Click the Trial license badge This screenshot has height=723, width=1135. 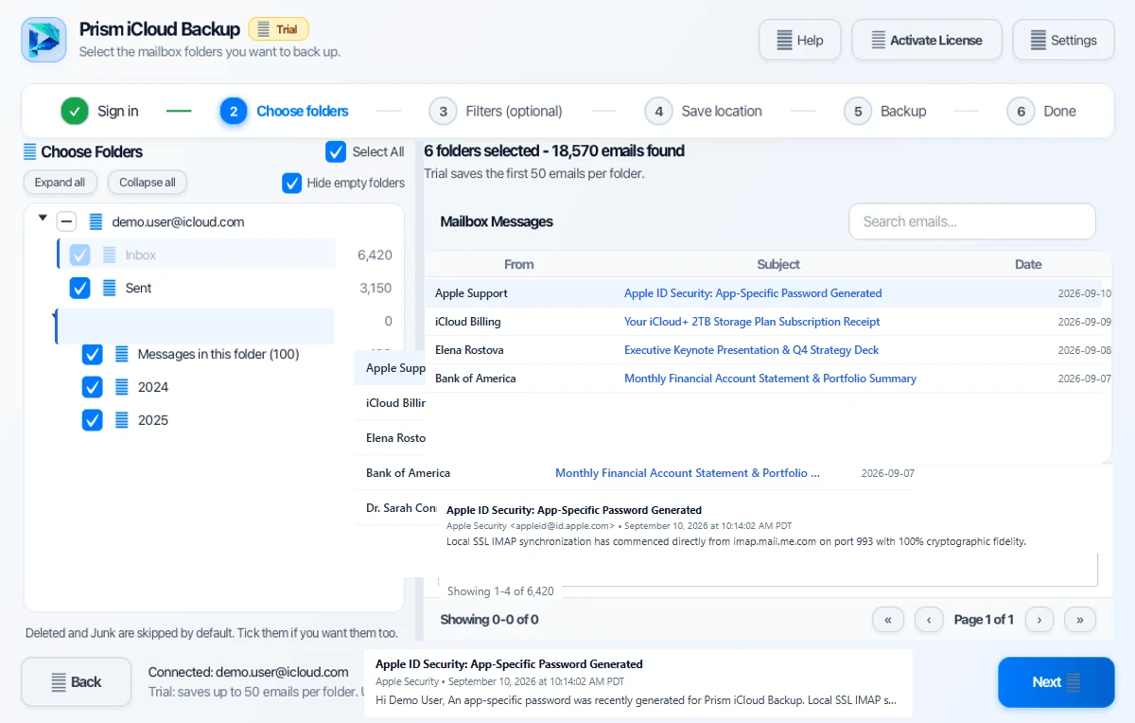[279, 29]
